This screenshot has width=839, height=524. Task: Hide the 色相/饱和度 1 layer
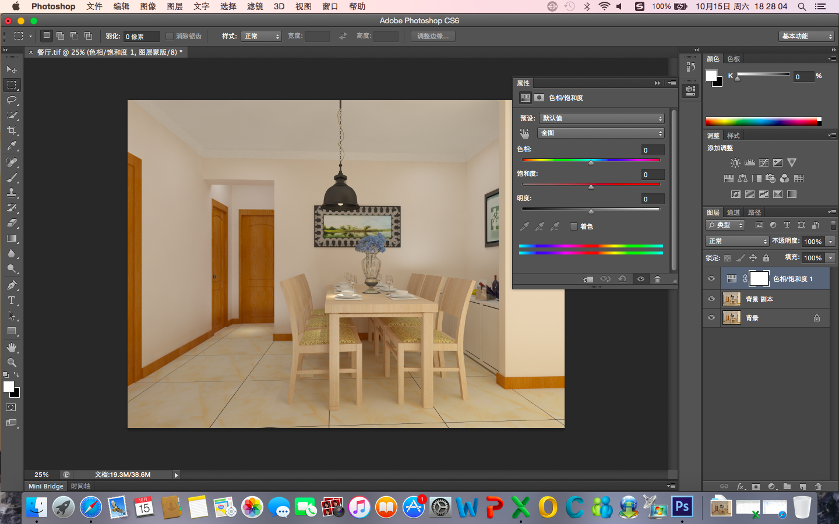[x=711, y=279]
